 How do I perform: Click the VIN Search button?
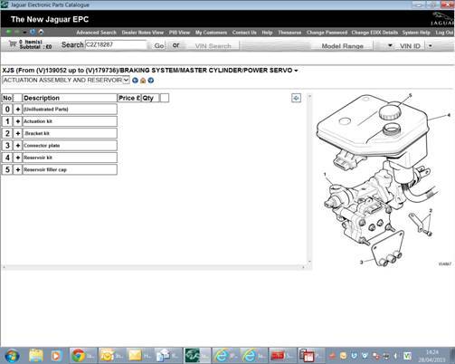click(213, 46)
